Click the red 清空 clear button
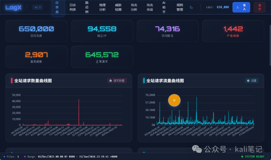This screenshot has height=160, width=271. point(259,7)
